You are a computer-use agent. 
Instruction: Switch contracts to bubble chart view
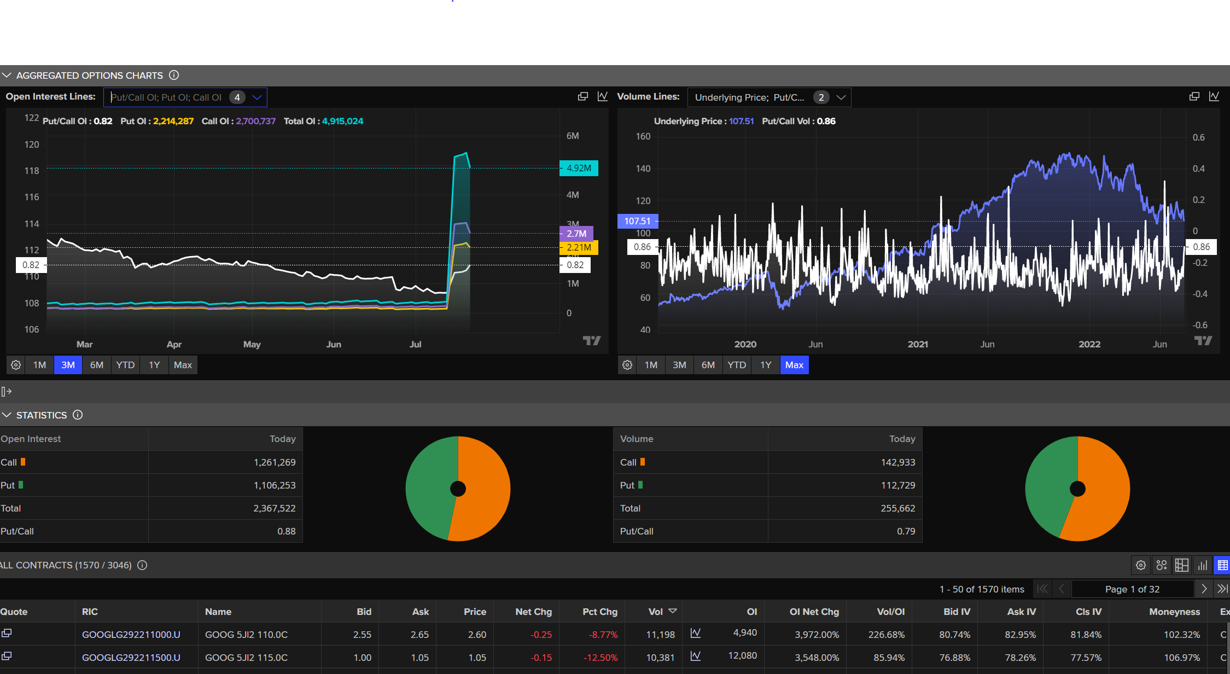click(x=1161, y=565)
